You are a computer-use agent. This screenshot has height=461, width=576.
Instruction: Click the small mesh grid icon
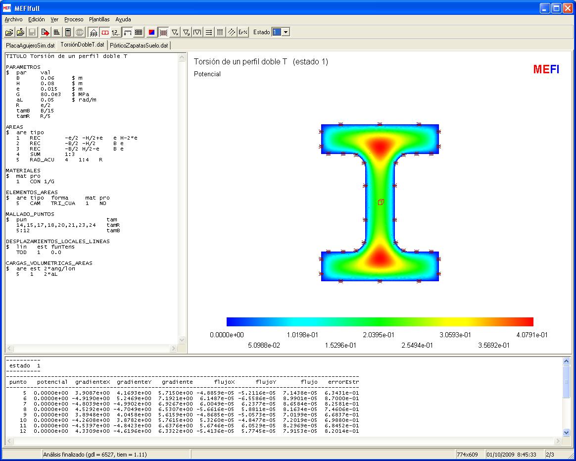56,32
